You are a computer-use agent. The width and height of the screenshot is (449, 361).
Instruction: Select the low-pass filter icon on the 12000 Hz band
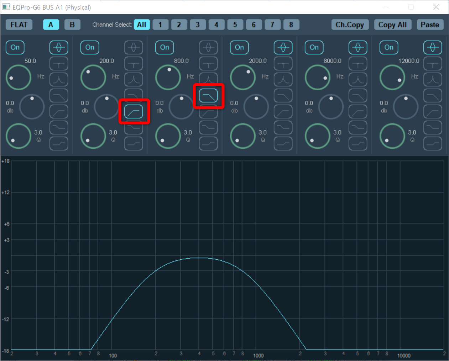pyautogui.click(x=433, y=96)
